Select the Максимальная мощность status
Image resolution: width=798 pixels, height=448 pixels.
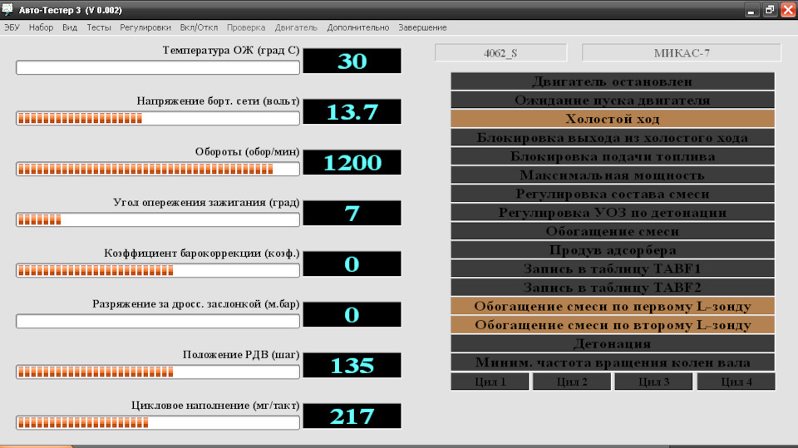point(613,175)
